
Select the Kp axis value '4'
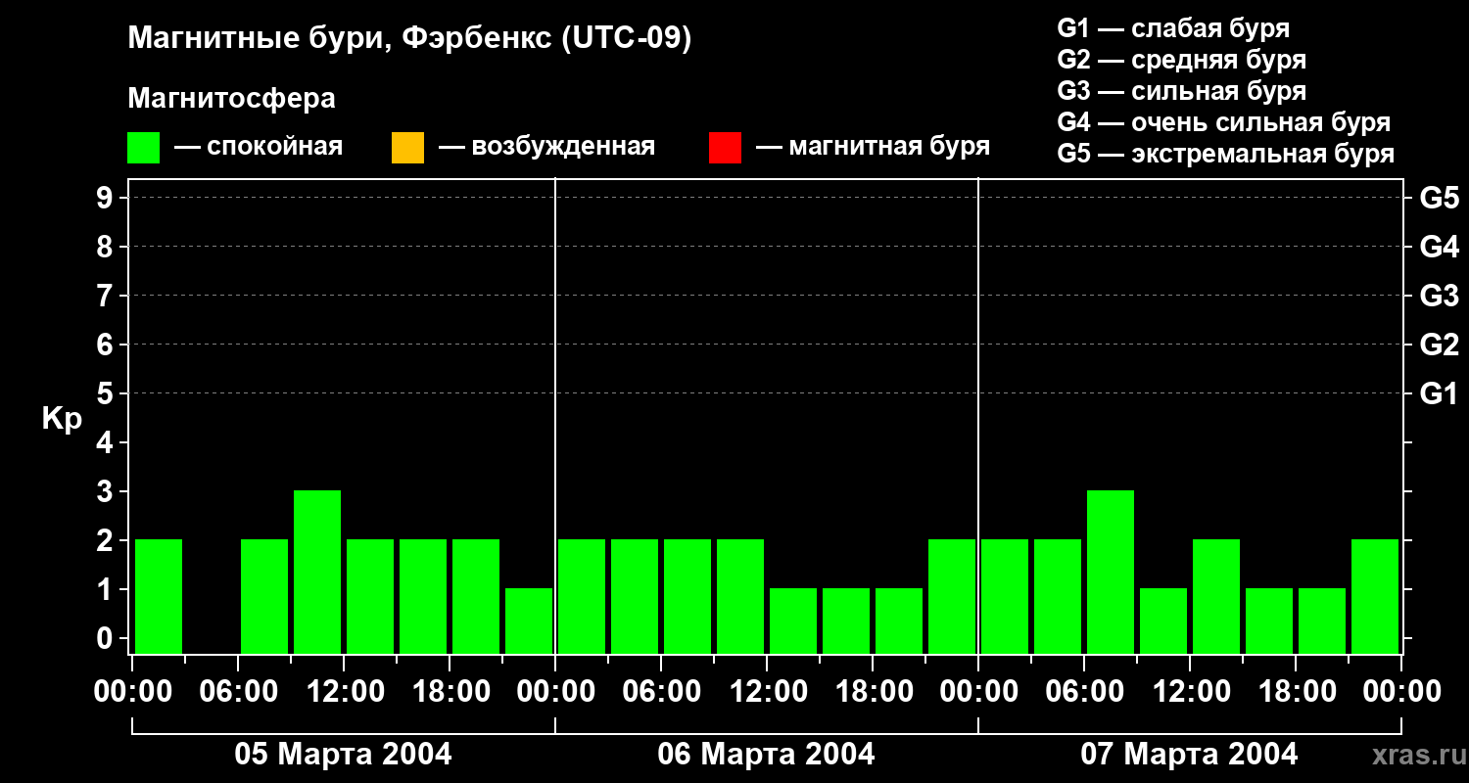pos(107,442)
